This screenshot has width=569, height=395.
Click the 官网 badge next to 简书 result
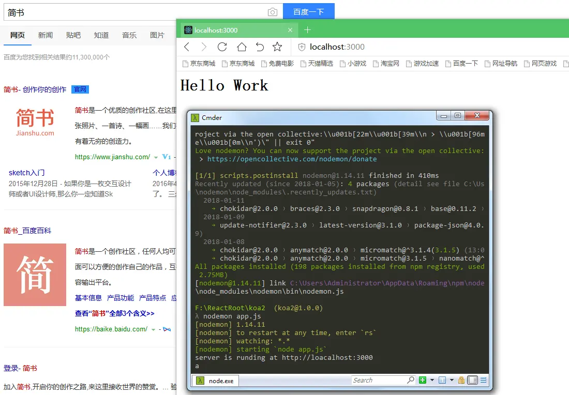coord(80,89)
